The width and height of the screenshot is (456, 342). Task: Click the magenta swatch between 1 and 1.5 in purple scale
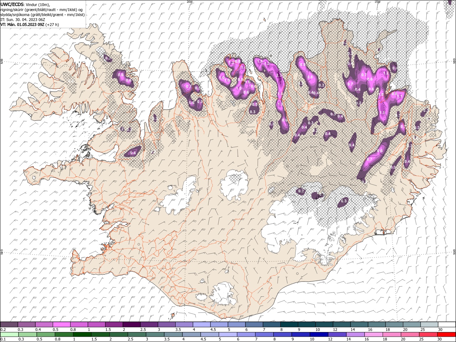tap(96, 325)
